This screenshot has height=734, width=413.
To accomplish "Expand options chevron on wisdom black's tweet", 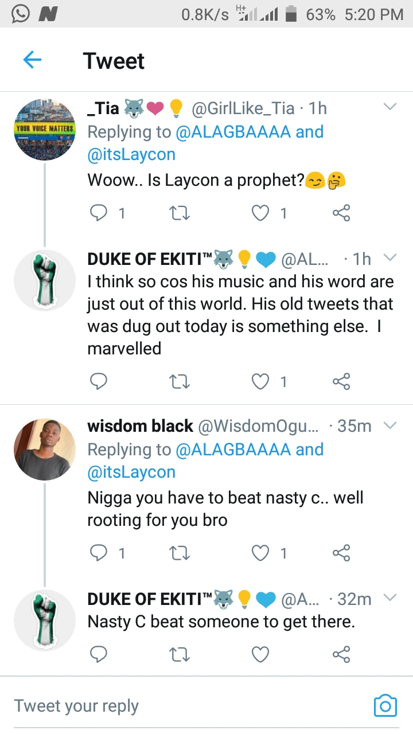I will pos(390,425).
